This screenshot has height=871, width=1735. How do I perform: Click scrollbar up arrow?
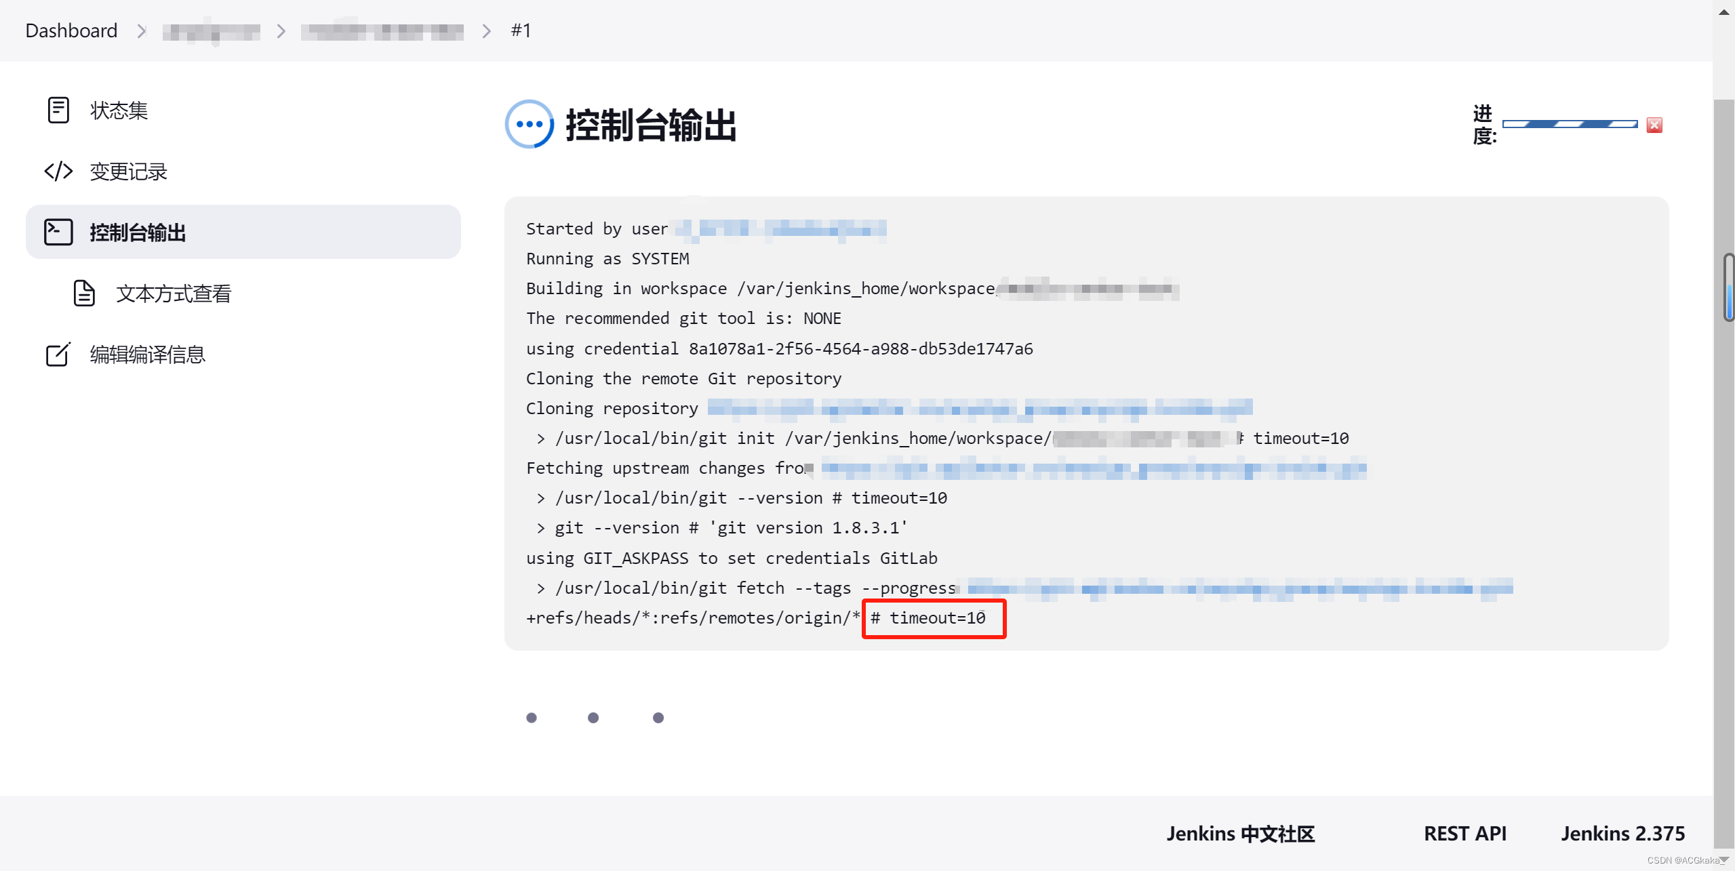click(1723, 12)
